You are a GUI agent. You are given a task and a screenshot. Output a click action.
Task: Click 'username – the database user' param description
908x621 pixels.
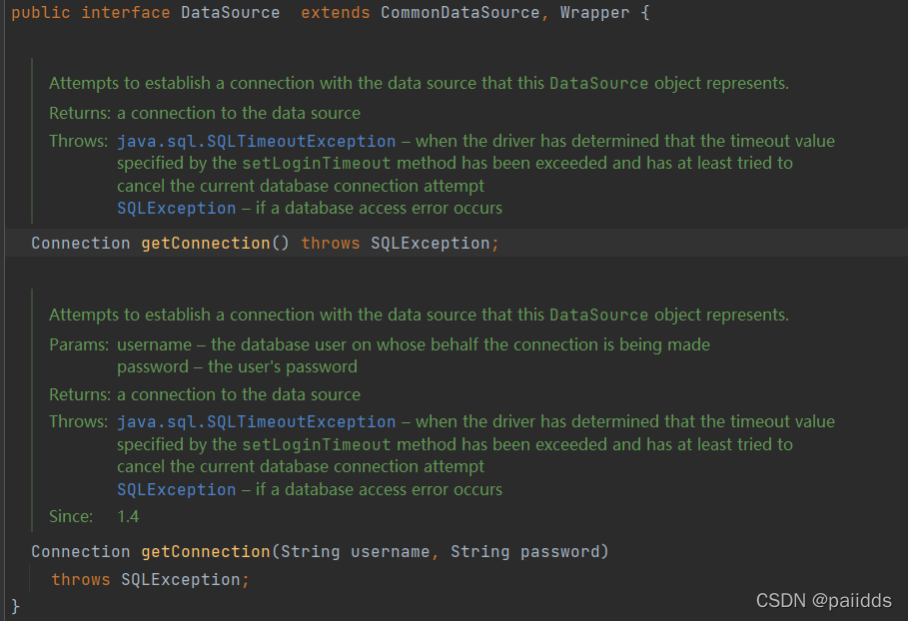[x=414, y=344]
